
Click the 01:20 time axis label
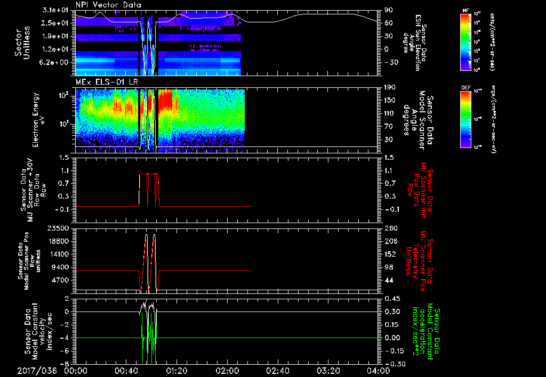coord(176,371)
